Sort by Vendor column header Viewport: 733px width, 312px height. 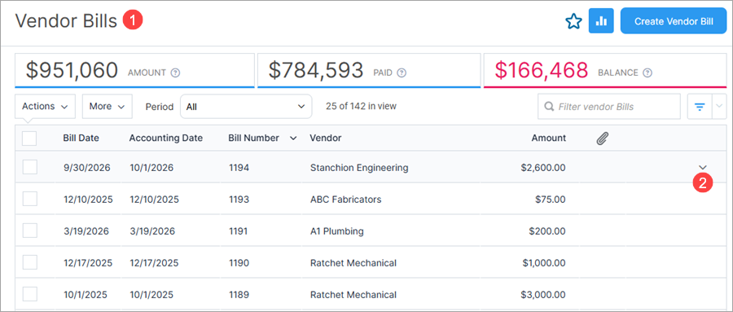coord(325,138)
